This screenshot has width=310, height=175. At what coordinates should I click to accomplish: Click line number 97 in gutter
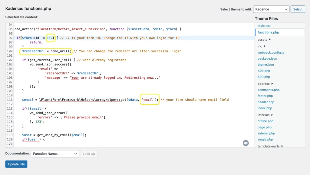tap(10, 38)
